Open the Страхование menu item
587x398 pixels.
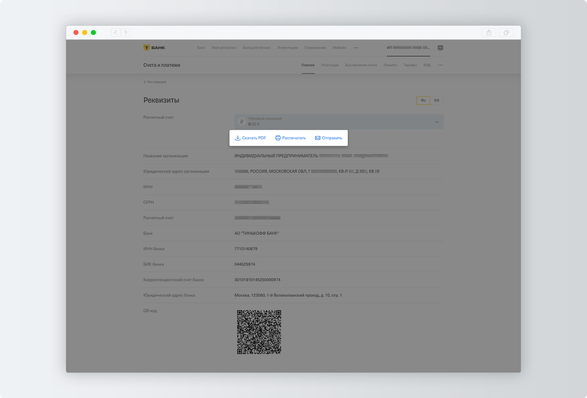tap(315, 48)
